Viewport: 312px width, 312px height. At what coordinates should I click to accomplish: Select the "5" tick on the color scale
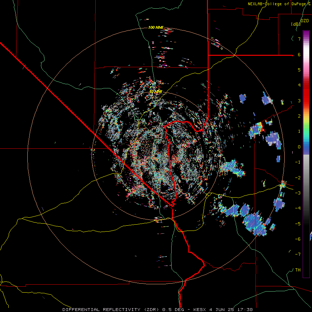[x=299, y=70]
